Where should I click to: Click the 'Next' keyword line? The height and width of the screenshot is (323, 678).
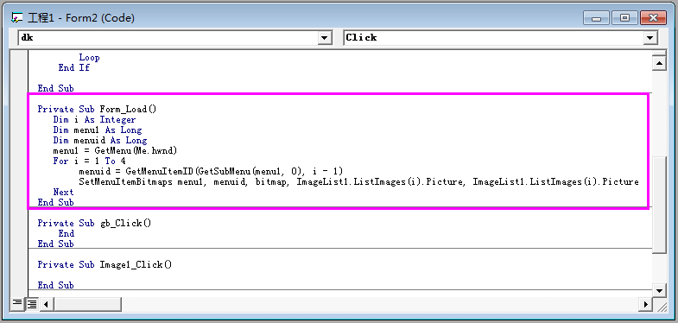pyautogui.click(x=64, y=192)
